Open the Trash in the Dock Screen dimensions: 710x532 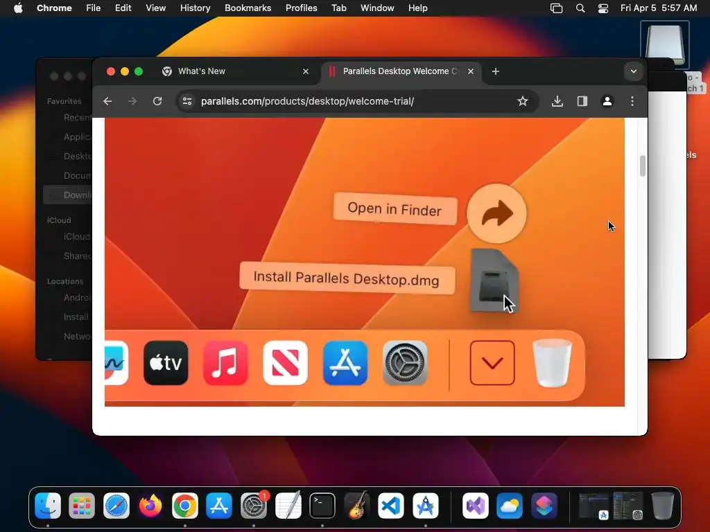click(662, 505)
